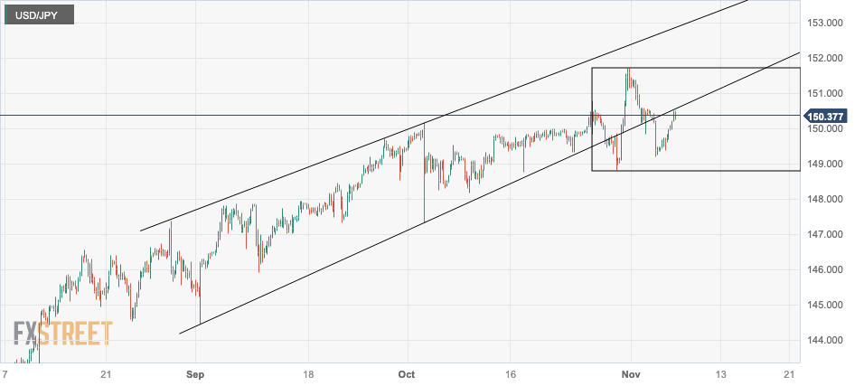Click the Oct date axis label

tap(405, 374)
